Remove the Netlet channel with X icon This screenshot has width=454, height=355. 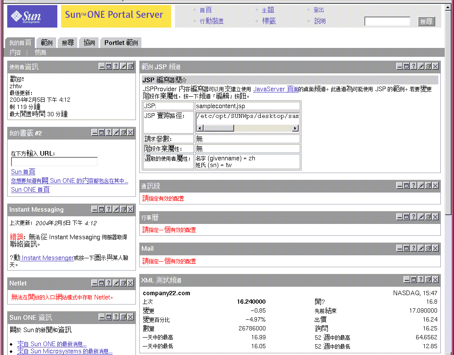pos(130,283)
